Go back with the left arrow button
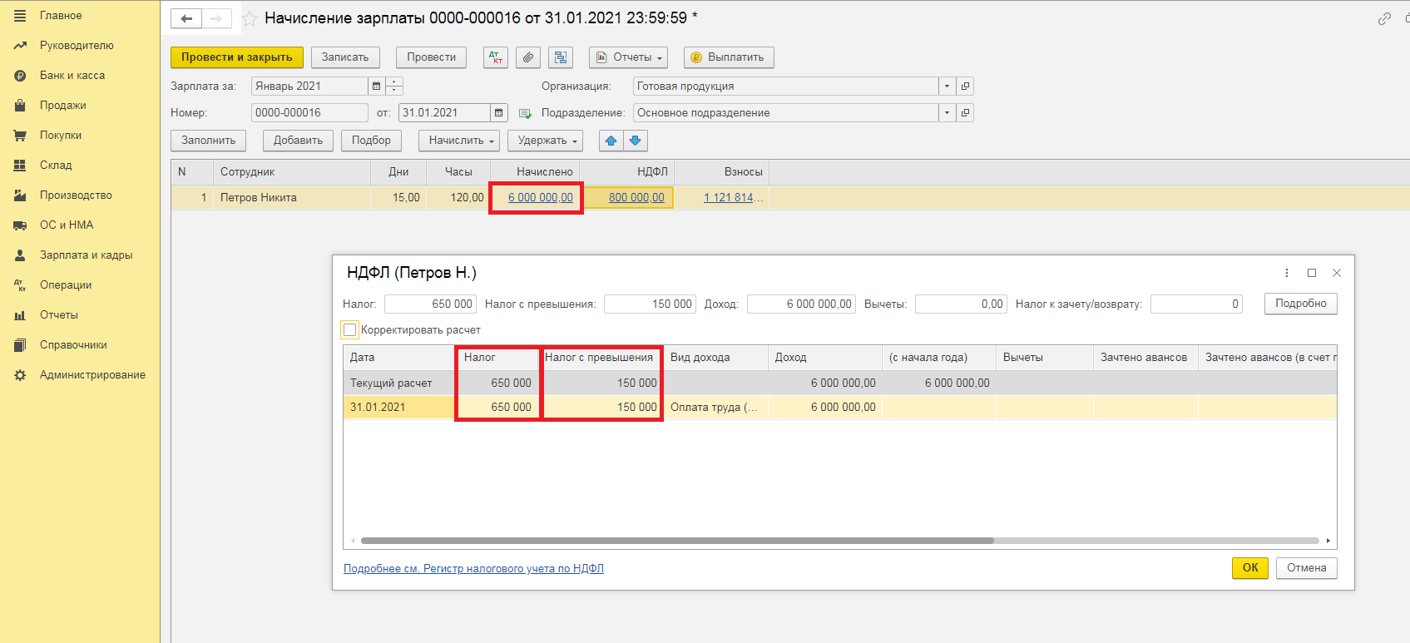Image resolution: width=1410 pixels, height=643 pixels. point(186,18)
